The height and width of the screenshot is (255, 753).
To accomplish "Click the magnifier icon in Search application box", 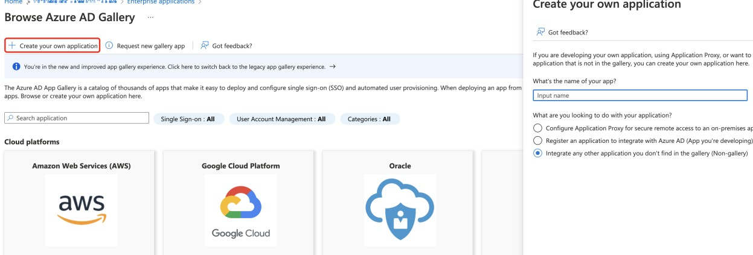I will [11, 118].
